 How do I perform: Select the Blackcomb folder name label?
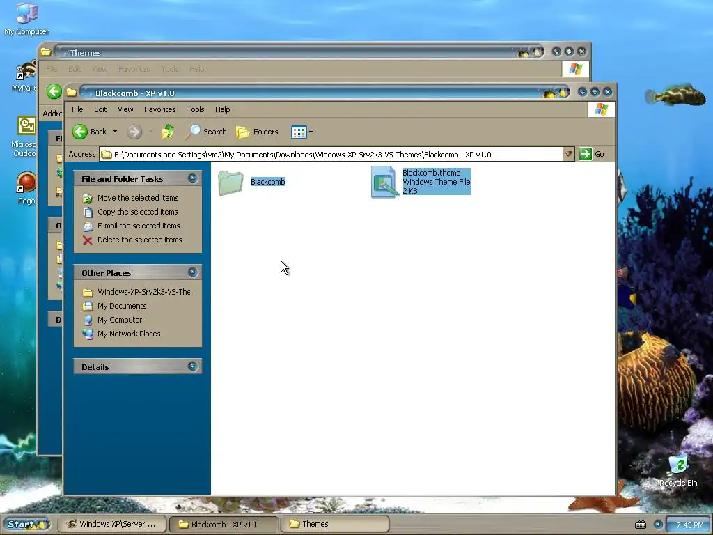268,182
